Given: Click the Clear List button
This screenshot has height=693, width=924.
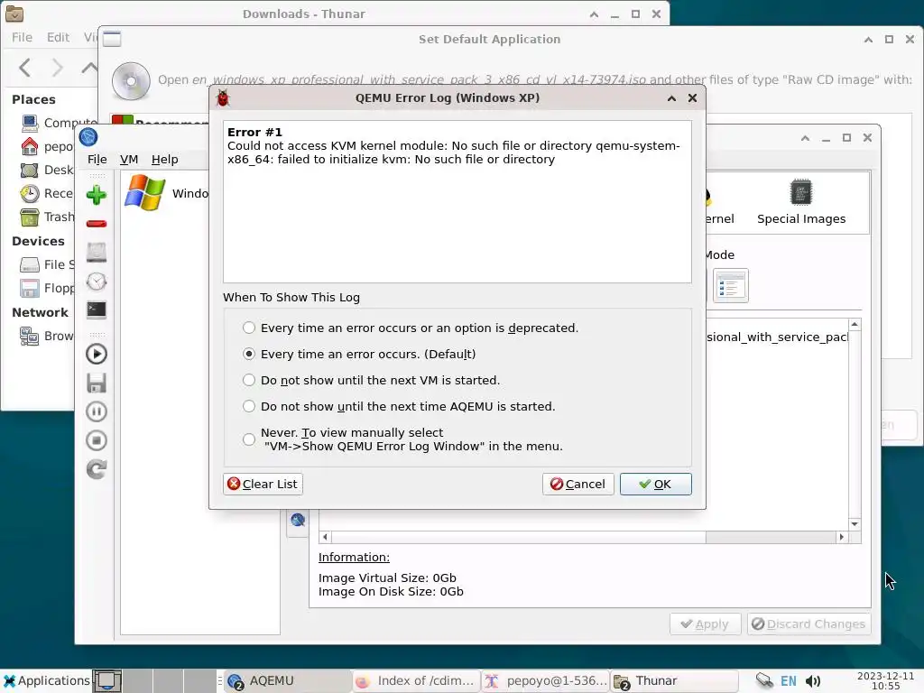Looking at the screenshot, I should click(263, 484).
